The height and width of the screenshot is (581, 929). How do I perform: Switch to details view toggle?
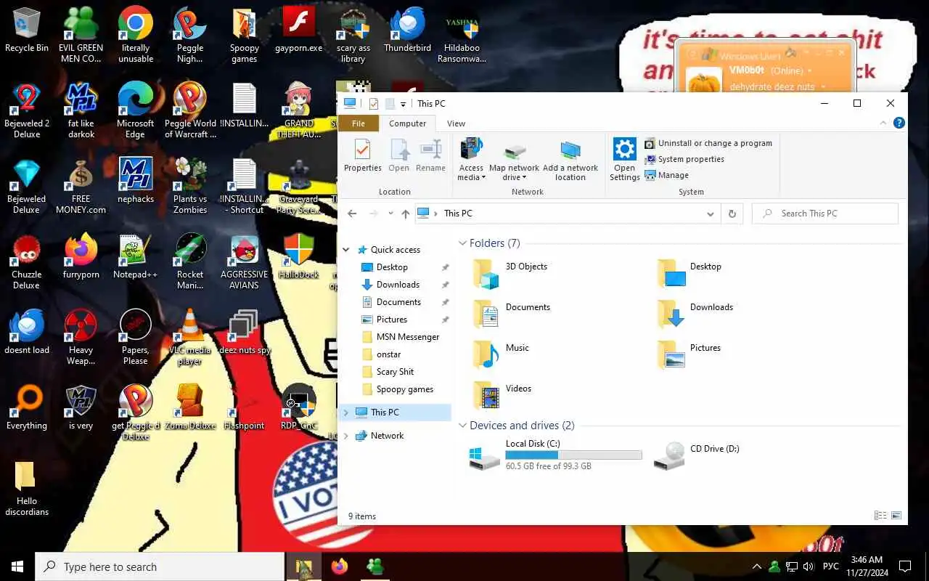click(x=880, y=516)
